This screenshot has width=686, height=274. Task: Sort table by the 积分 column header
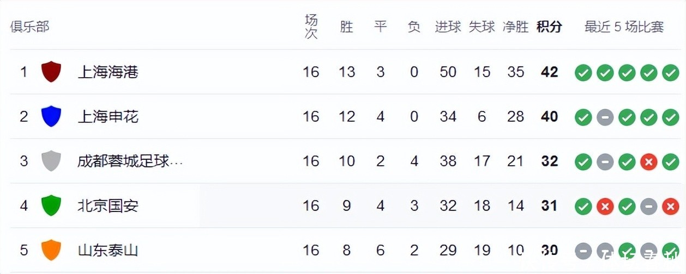549,27
